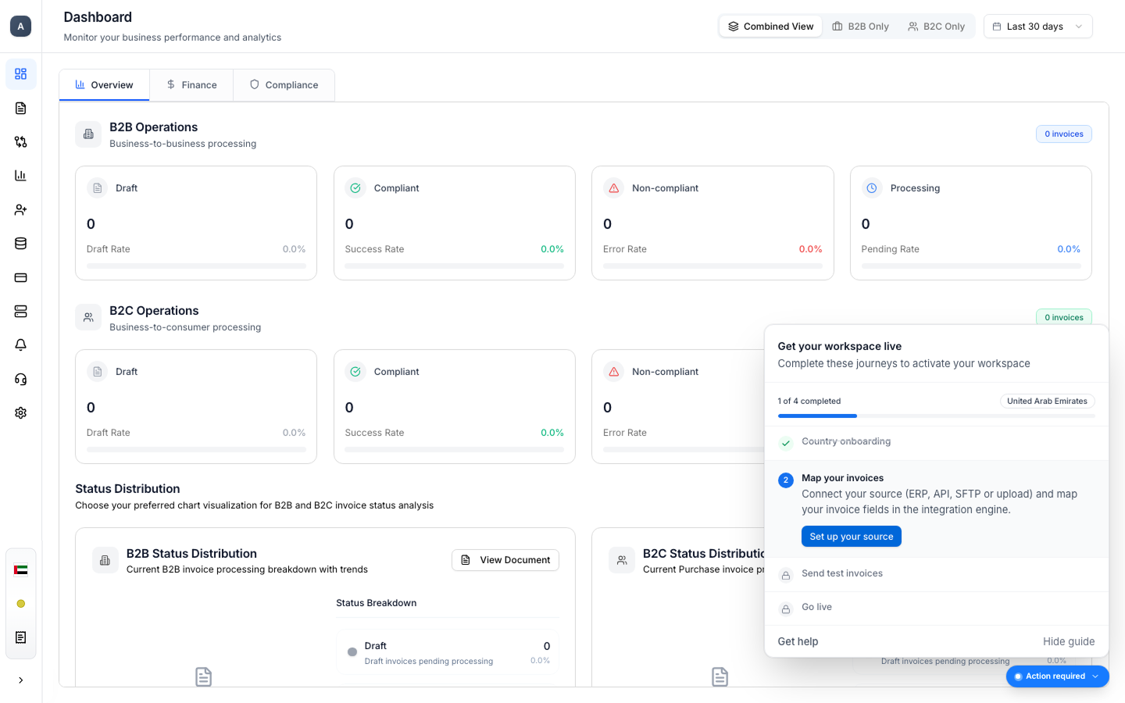Click the UAE flag icon in sidebar

click(x=21, y=569)
